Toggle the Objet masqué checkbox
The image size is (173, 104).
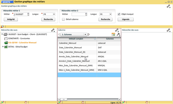[119, 14]
